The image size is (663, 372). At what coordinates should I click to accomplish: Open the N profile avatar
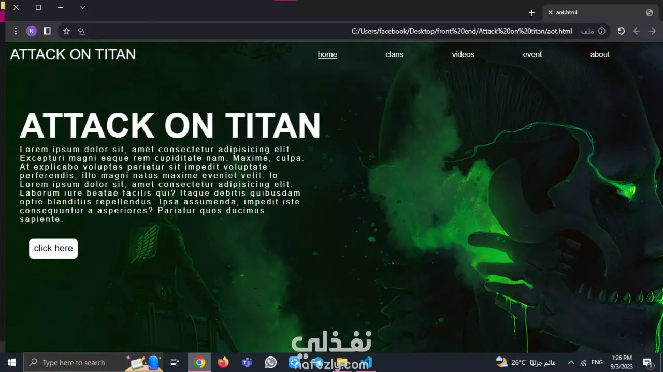pyautogui.click(x=31, y=31)
